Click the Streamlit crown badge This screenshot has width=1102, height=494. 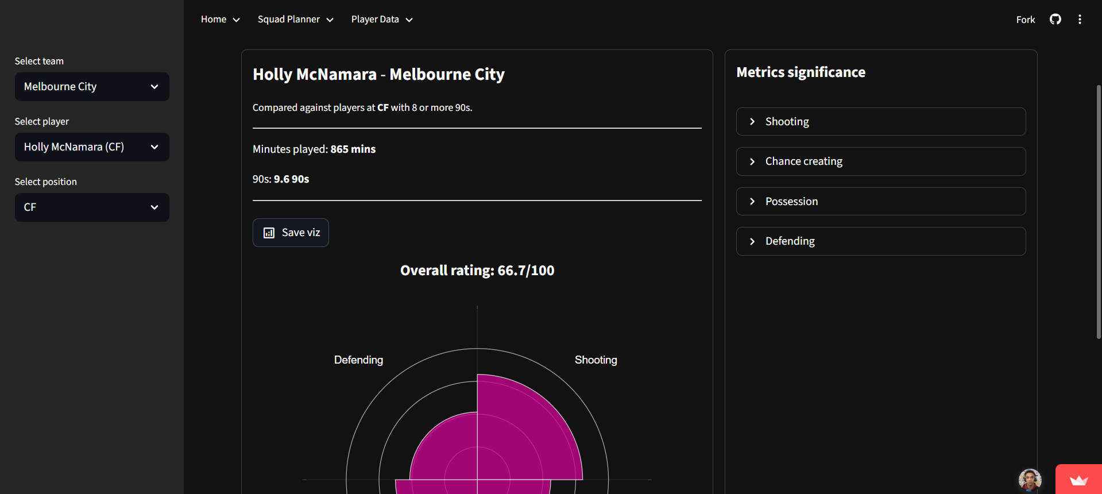(1078, 480)
